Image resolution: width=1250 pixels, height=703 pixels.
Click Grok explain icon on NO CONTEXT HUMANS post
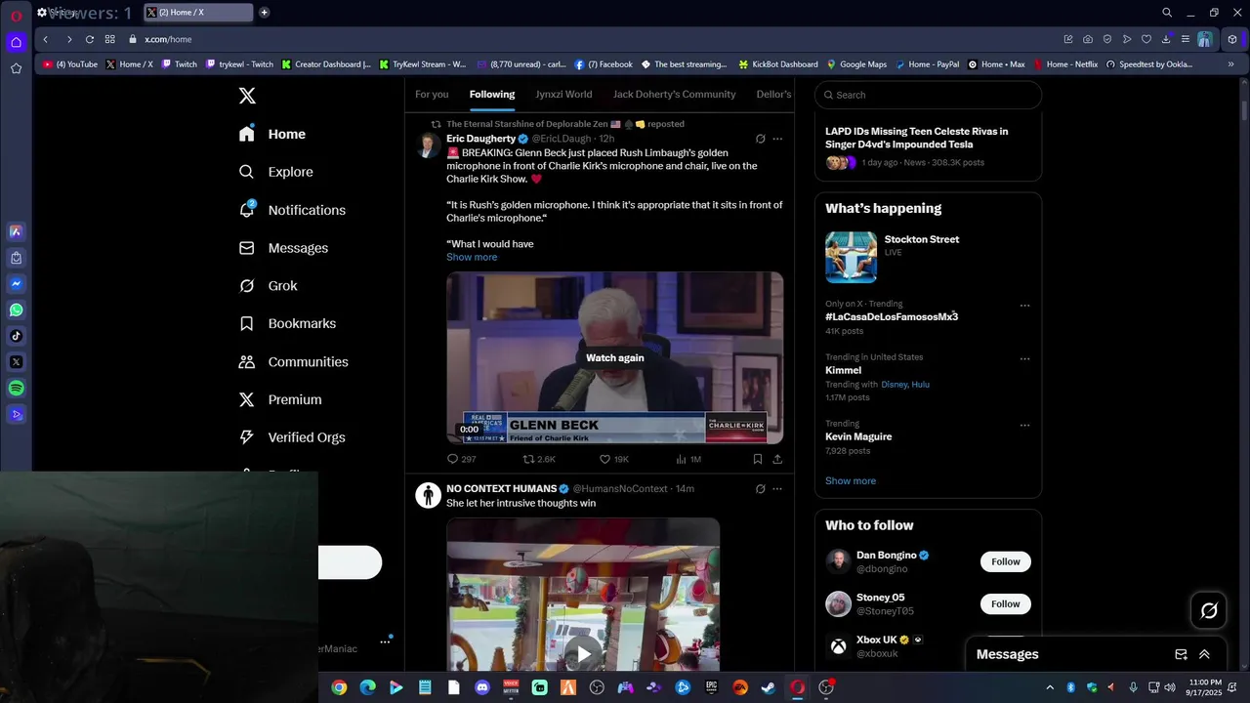pos(760,488)
